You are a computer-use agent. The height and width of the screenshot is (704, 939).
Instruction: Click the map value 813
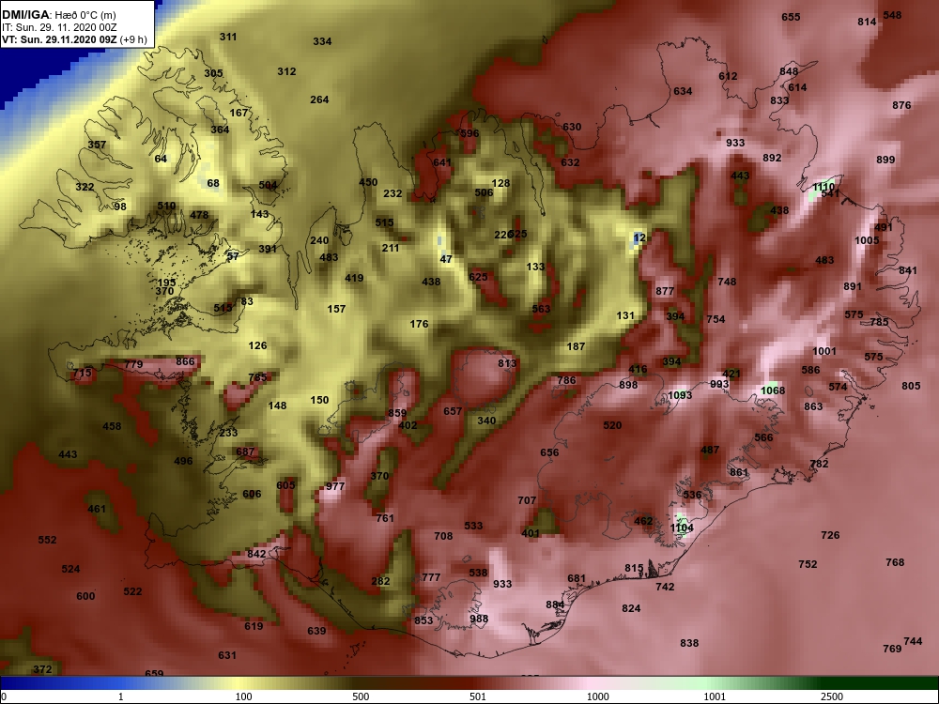pos(507,362)
